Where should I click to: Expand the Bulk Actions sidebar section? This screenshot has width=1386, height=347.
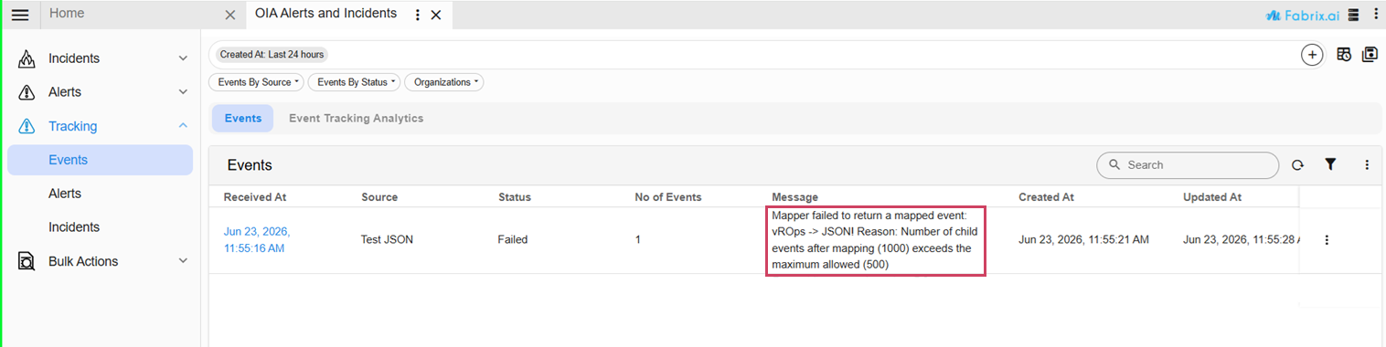point(183,261)
